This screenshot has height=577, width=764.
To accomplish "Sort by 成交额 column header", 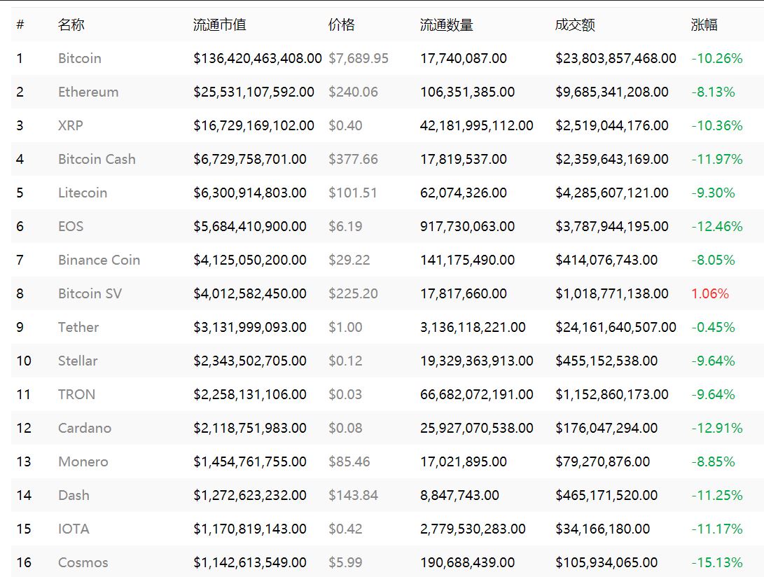I will pos(574,25).
